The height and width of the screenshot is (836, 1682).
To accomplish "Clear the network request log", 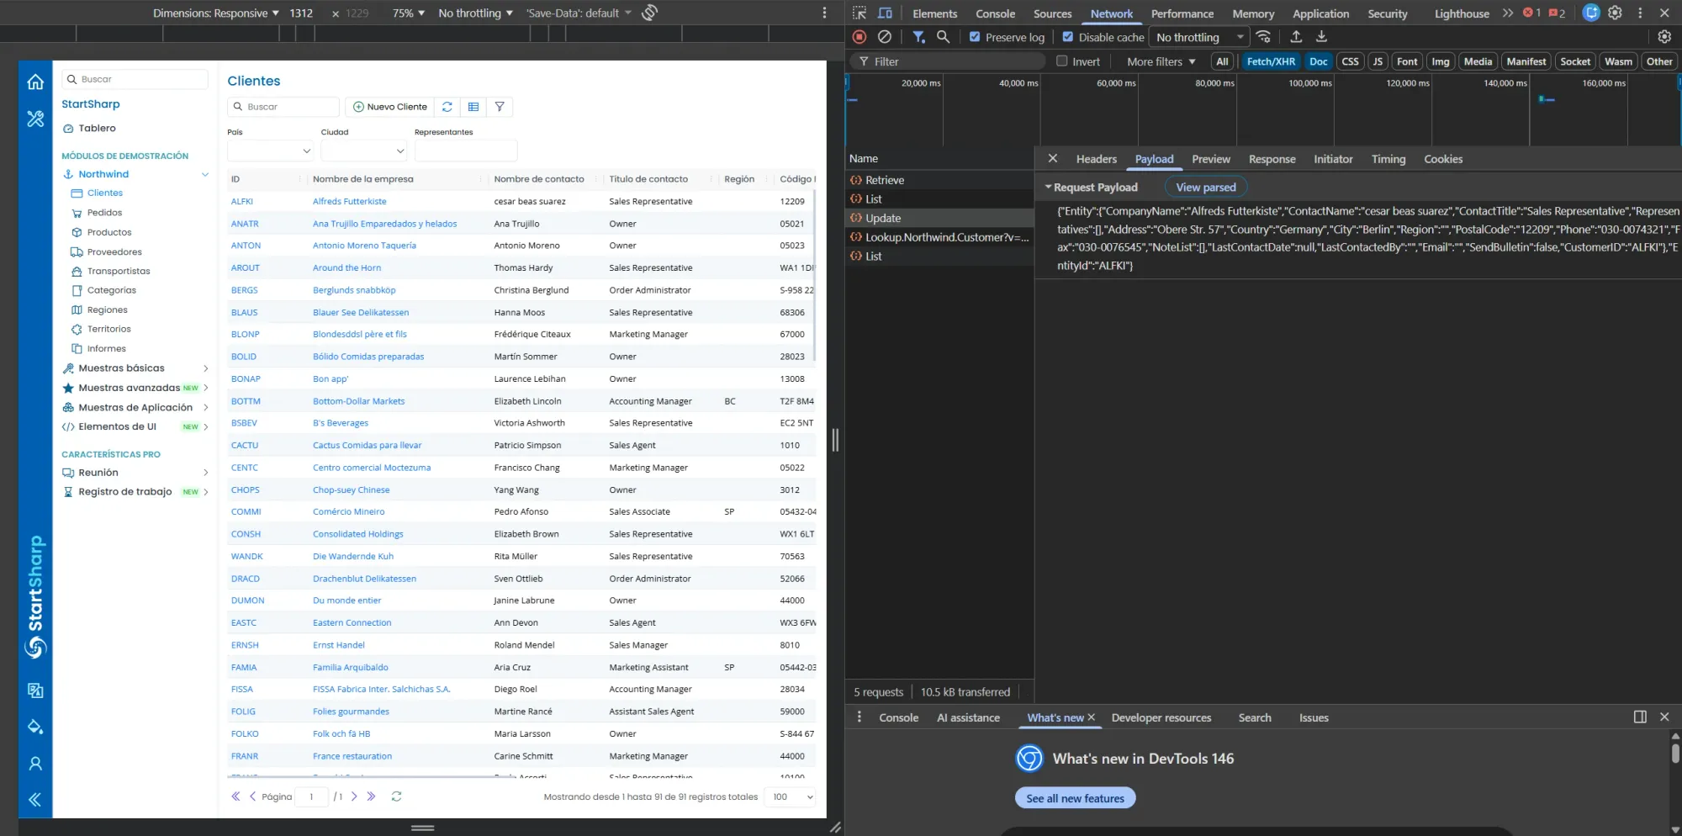I will (x=884, y=37).
